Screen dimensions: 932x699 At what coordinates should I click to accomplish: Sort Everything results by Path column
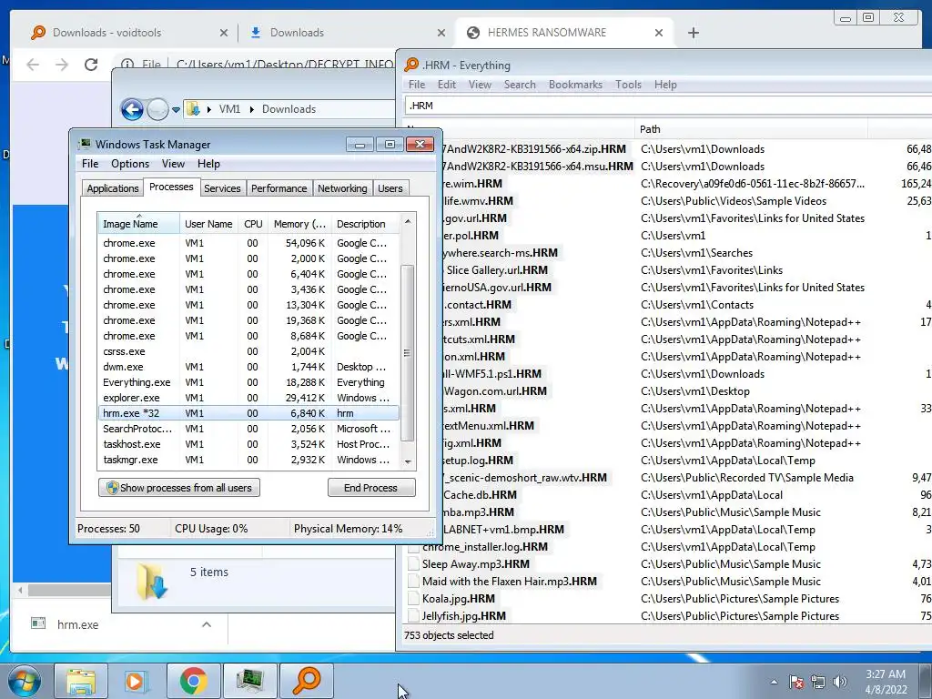pos(751,129)
